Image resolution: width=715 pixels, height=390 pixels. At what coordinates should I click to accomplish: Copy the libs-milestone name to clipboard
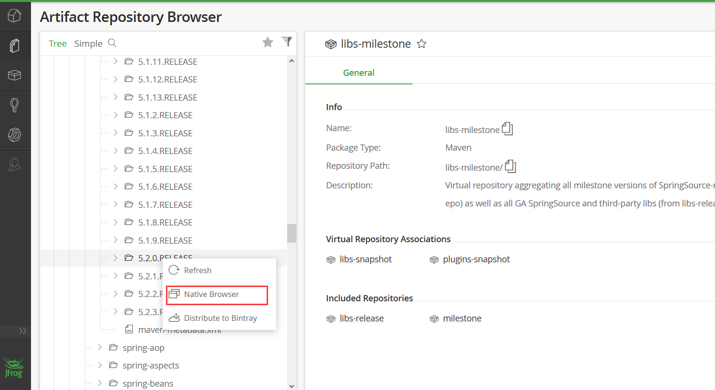click(x=508, y=129)
